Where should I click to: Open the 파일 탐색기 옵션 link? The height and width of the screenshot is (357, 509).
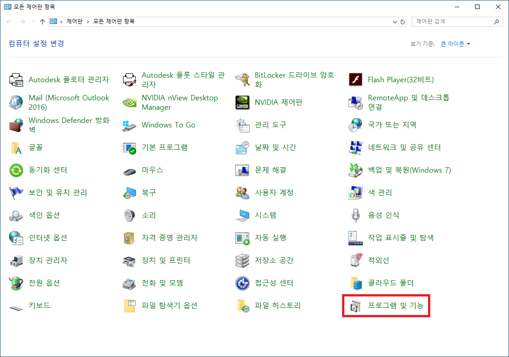point(170,305)
